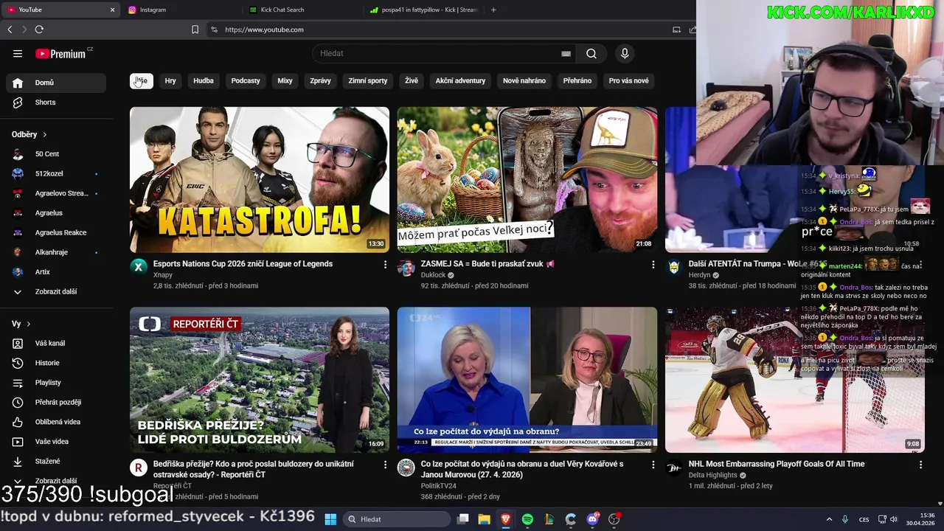Select the Akční adventury filter chip
This screenshot has height=531, width=944.
(x=460, y=81)
